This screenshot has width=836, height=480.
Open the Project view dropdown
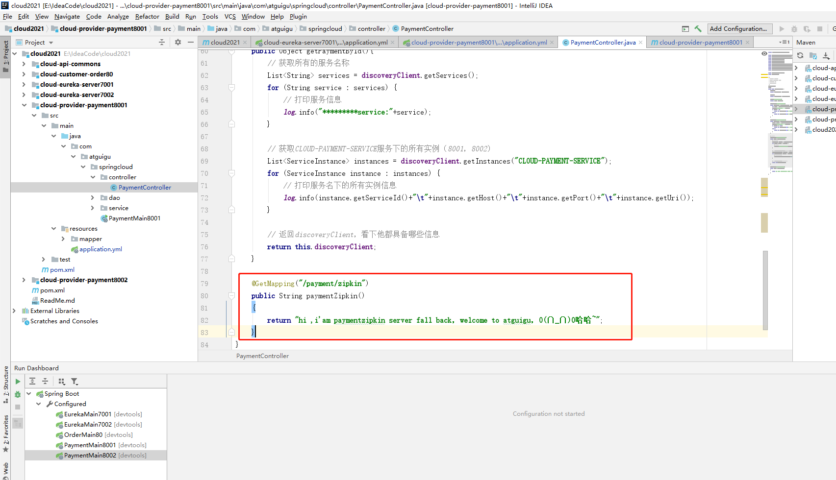coord(51,43)
